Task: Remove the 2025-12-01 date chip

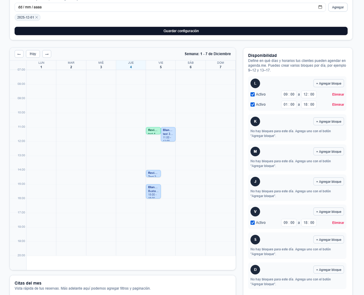Action: (37, 17)
